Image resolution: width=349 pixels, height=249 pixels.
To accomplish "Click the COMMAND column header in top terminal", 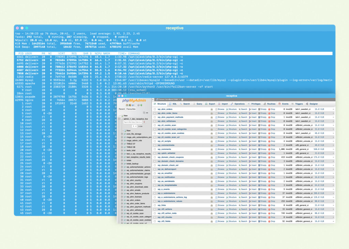I will coord(134,54).
